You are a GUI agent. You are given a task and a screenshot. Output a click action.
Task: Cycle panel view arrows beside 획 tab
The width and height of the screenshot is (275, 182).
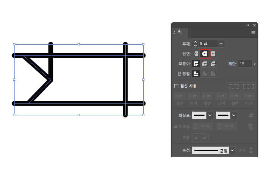tap(174, 32)
